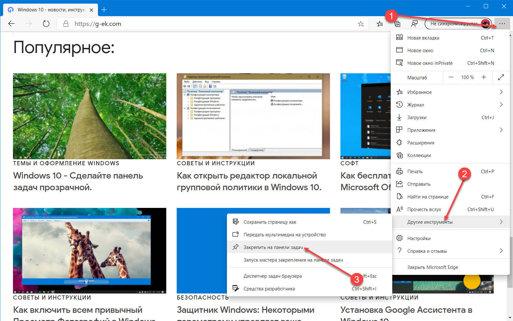The image size is (513, 321).
Task: Open 'Настройки' from the menu
Action: [x=450, y=238]
